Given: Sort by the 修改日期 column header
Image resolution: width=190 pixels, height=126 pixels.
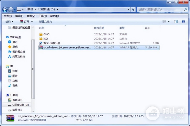Looking at the screenshot, I should 99,28.
